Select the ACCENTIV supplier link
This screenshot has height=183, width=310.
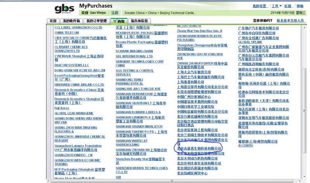tap(246, 145)
